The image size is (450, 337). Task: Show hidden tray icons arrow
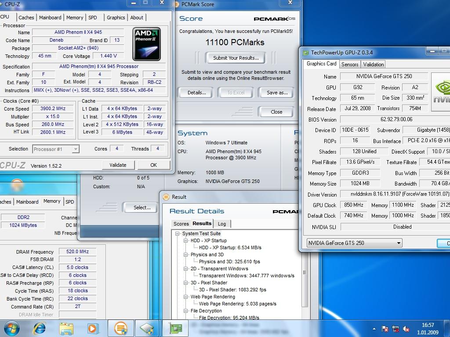point(374,329)
